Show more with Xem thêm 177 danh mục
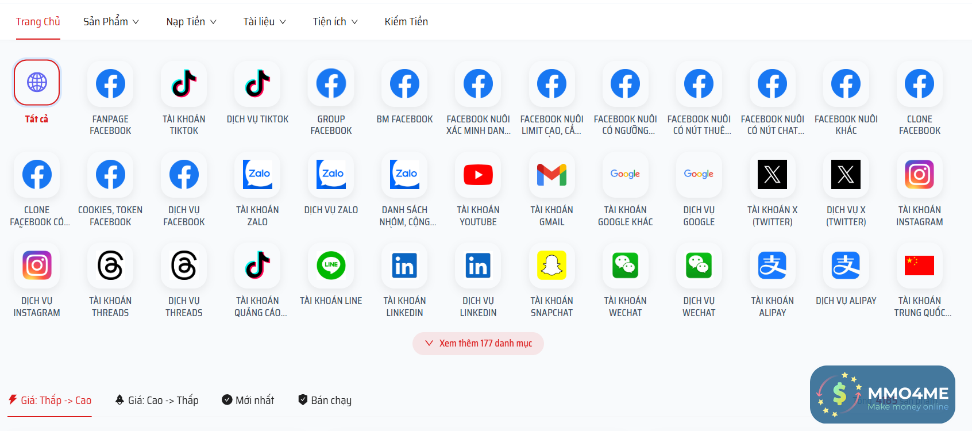 pyautogui.click(x=478, y=344)
